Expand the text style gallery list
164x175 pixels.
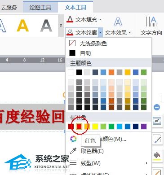click(x=61, y=26)
